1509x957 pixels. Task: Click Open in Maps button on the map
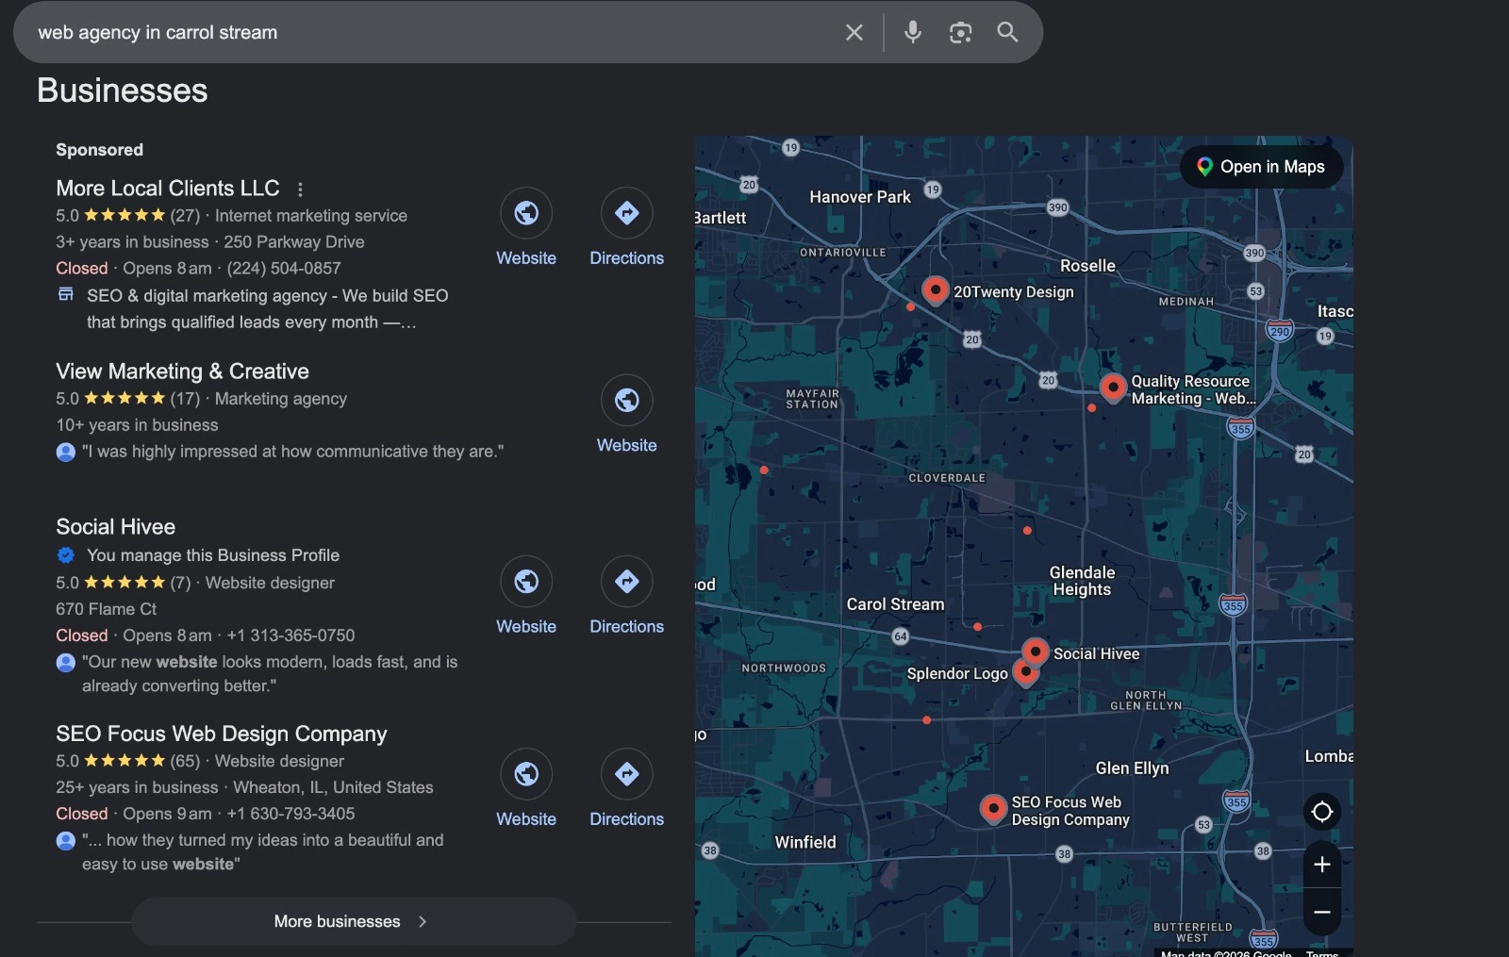pos(1262,167)
